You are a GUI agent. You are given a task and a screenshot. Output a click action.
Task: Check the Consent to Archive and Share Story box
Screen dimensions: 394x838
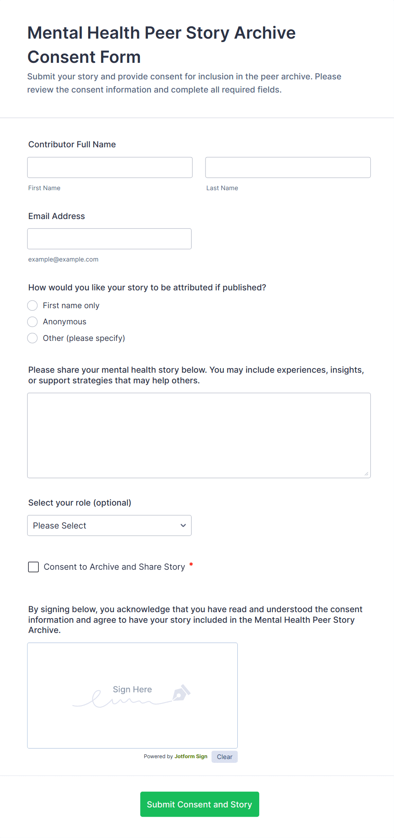(33, 567)
